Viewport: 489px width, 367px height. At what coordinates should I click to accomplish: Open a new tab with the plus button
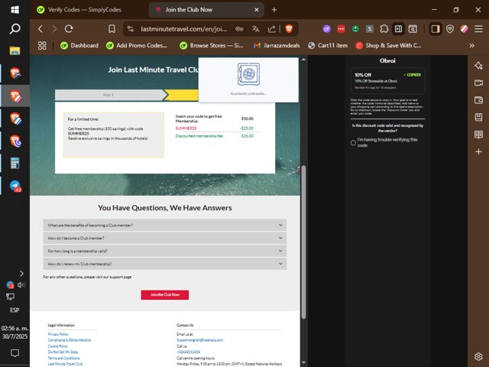pos(274,10)
